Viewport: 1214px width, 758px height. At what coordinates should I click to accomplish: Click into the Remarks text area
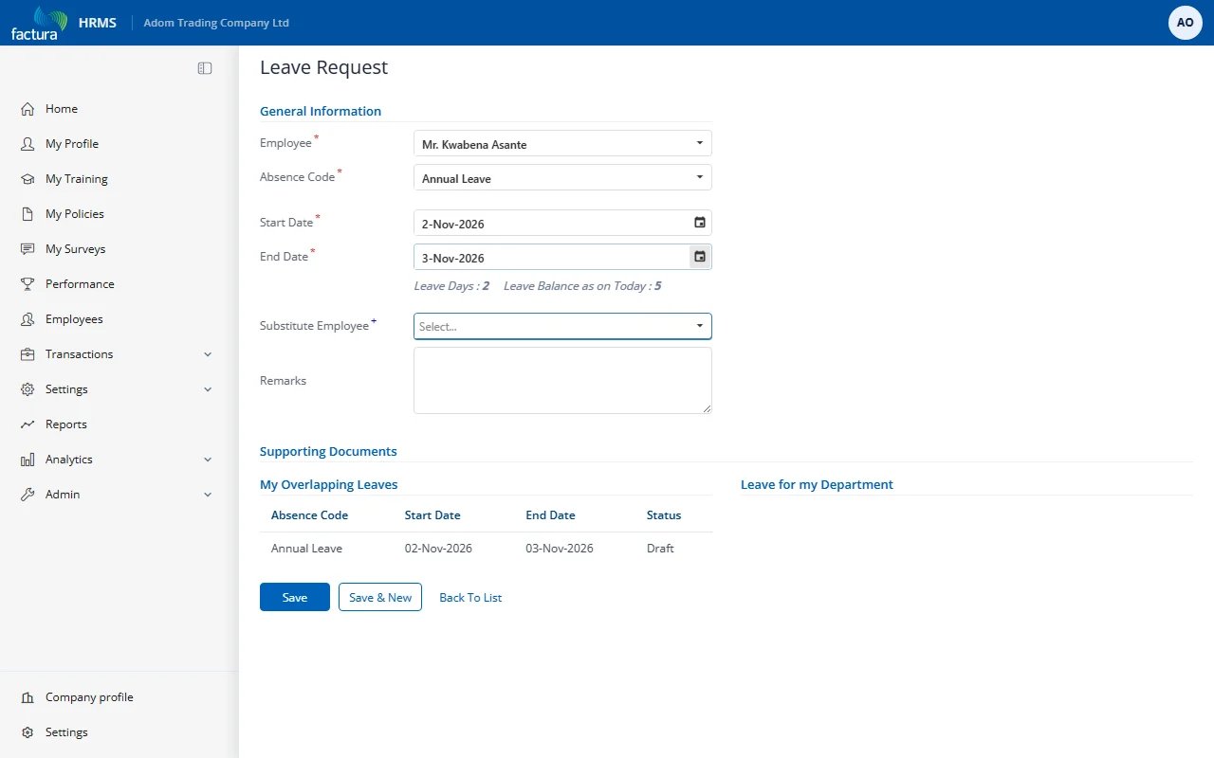(x=562, y=380)
